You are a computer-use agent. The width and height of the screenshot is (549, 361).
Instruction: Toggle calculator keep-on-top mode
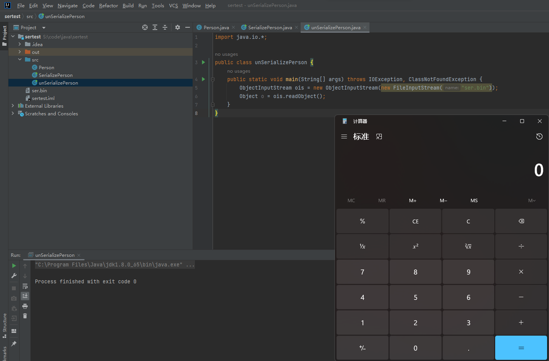[379, 136]
